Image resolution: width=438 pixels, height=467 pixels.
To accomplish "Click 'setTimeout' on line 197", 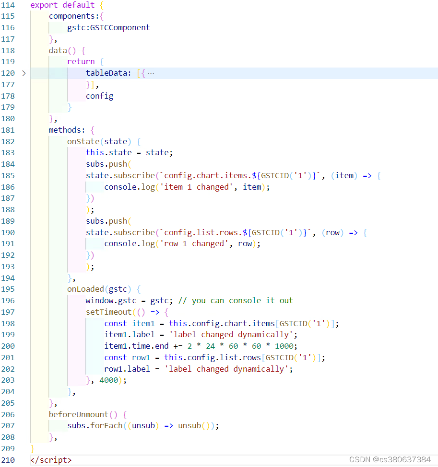I will click(108, 312).
